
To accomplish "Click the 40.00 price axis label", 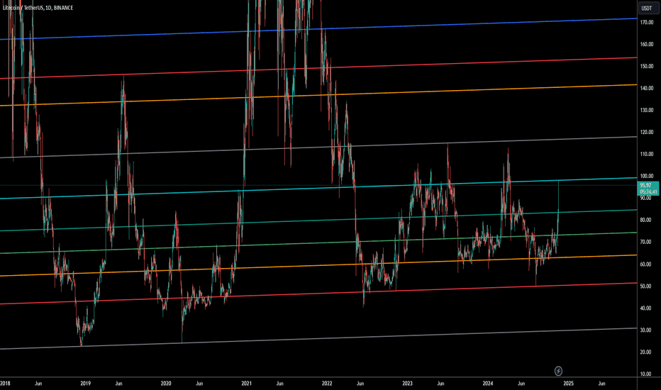I will coord(646,308).
